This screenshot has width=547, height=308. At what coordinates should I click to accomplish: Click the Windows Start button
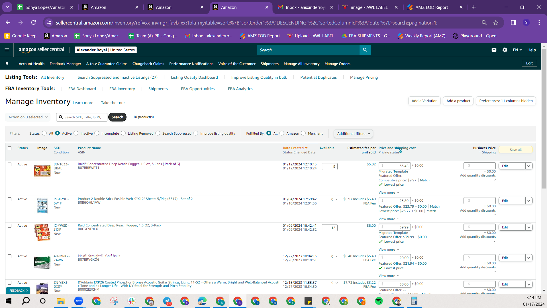coord(9,301)
